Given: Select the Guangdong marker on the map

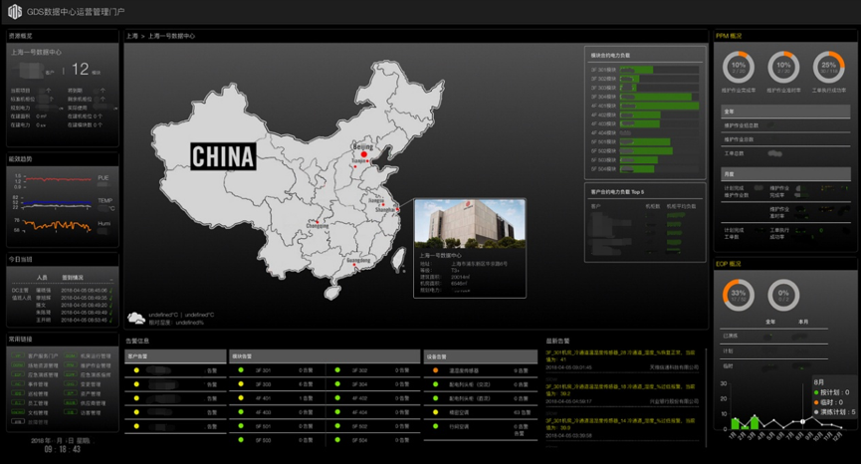Looking at the screenshot, I should tap(354, 265).
